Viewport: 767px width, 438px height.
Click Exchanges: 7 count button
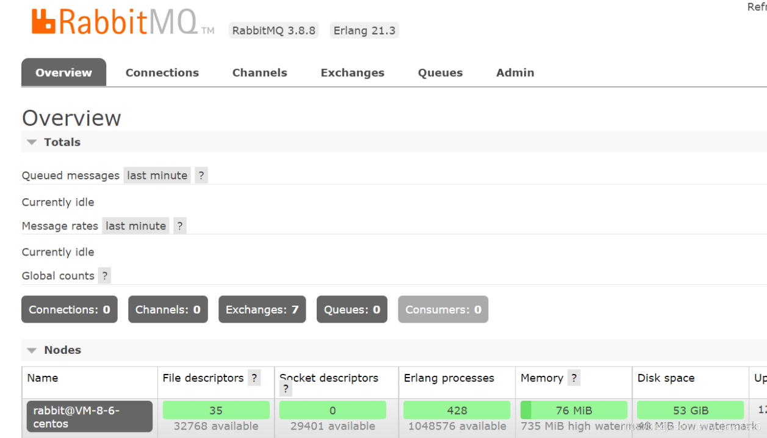(x=262, y=310)
